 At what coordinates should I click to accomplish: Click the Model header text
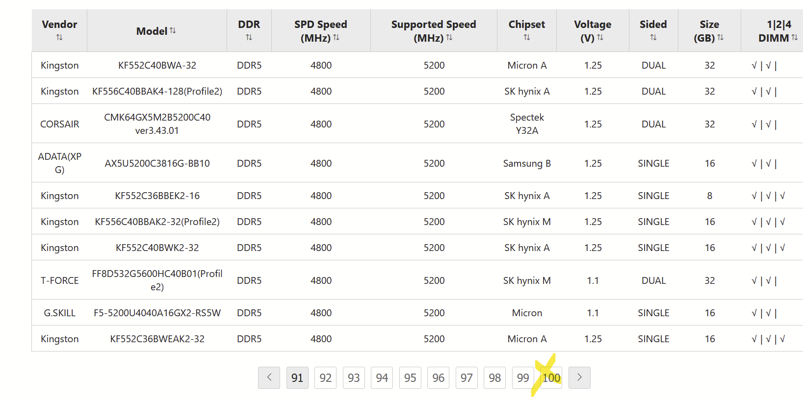152,31
